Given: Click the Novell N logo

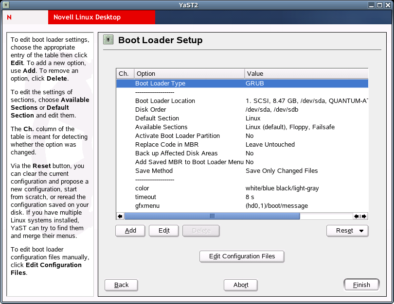Looking at the screenshot, I should coord(9,17).
